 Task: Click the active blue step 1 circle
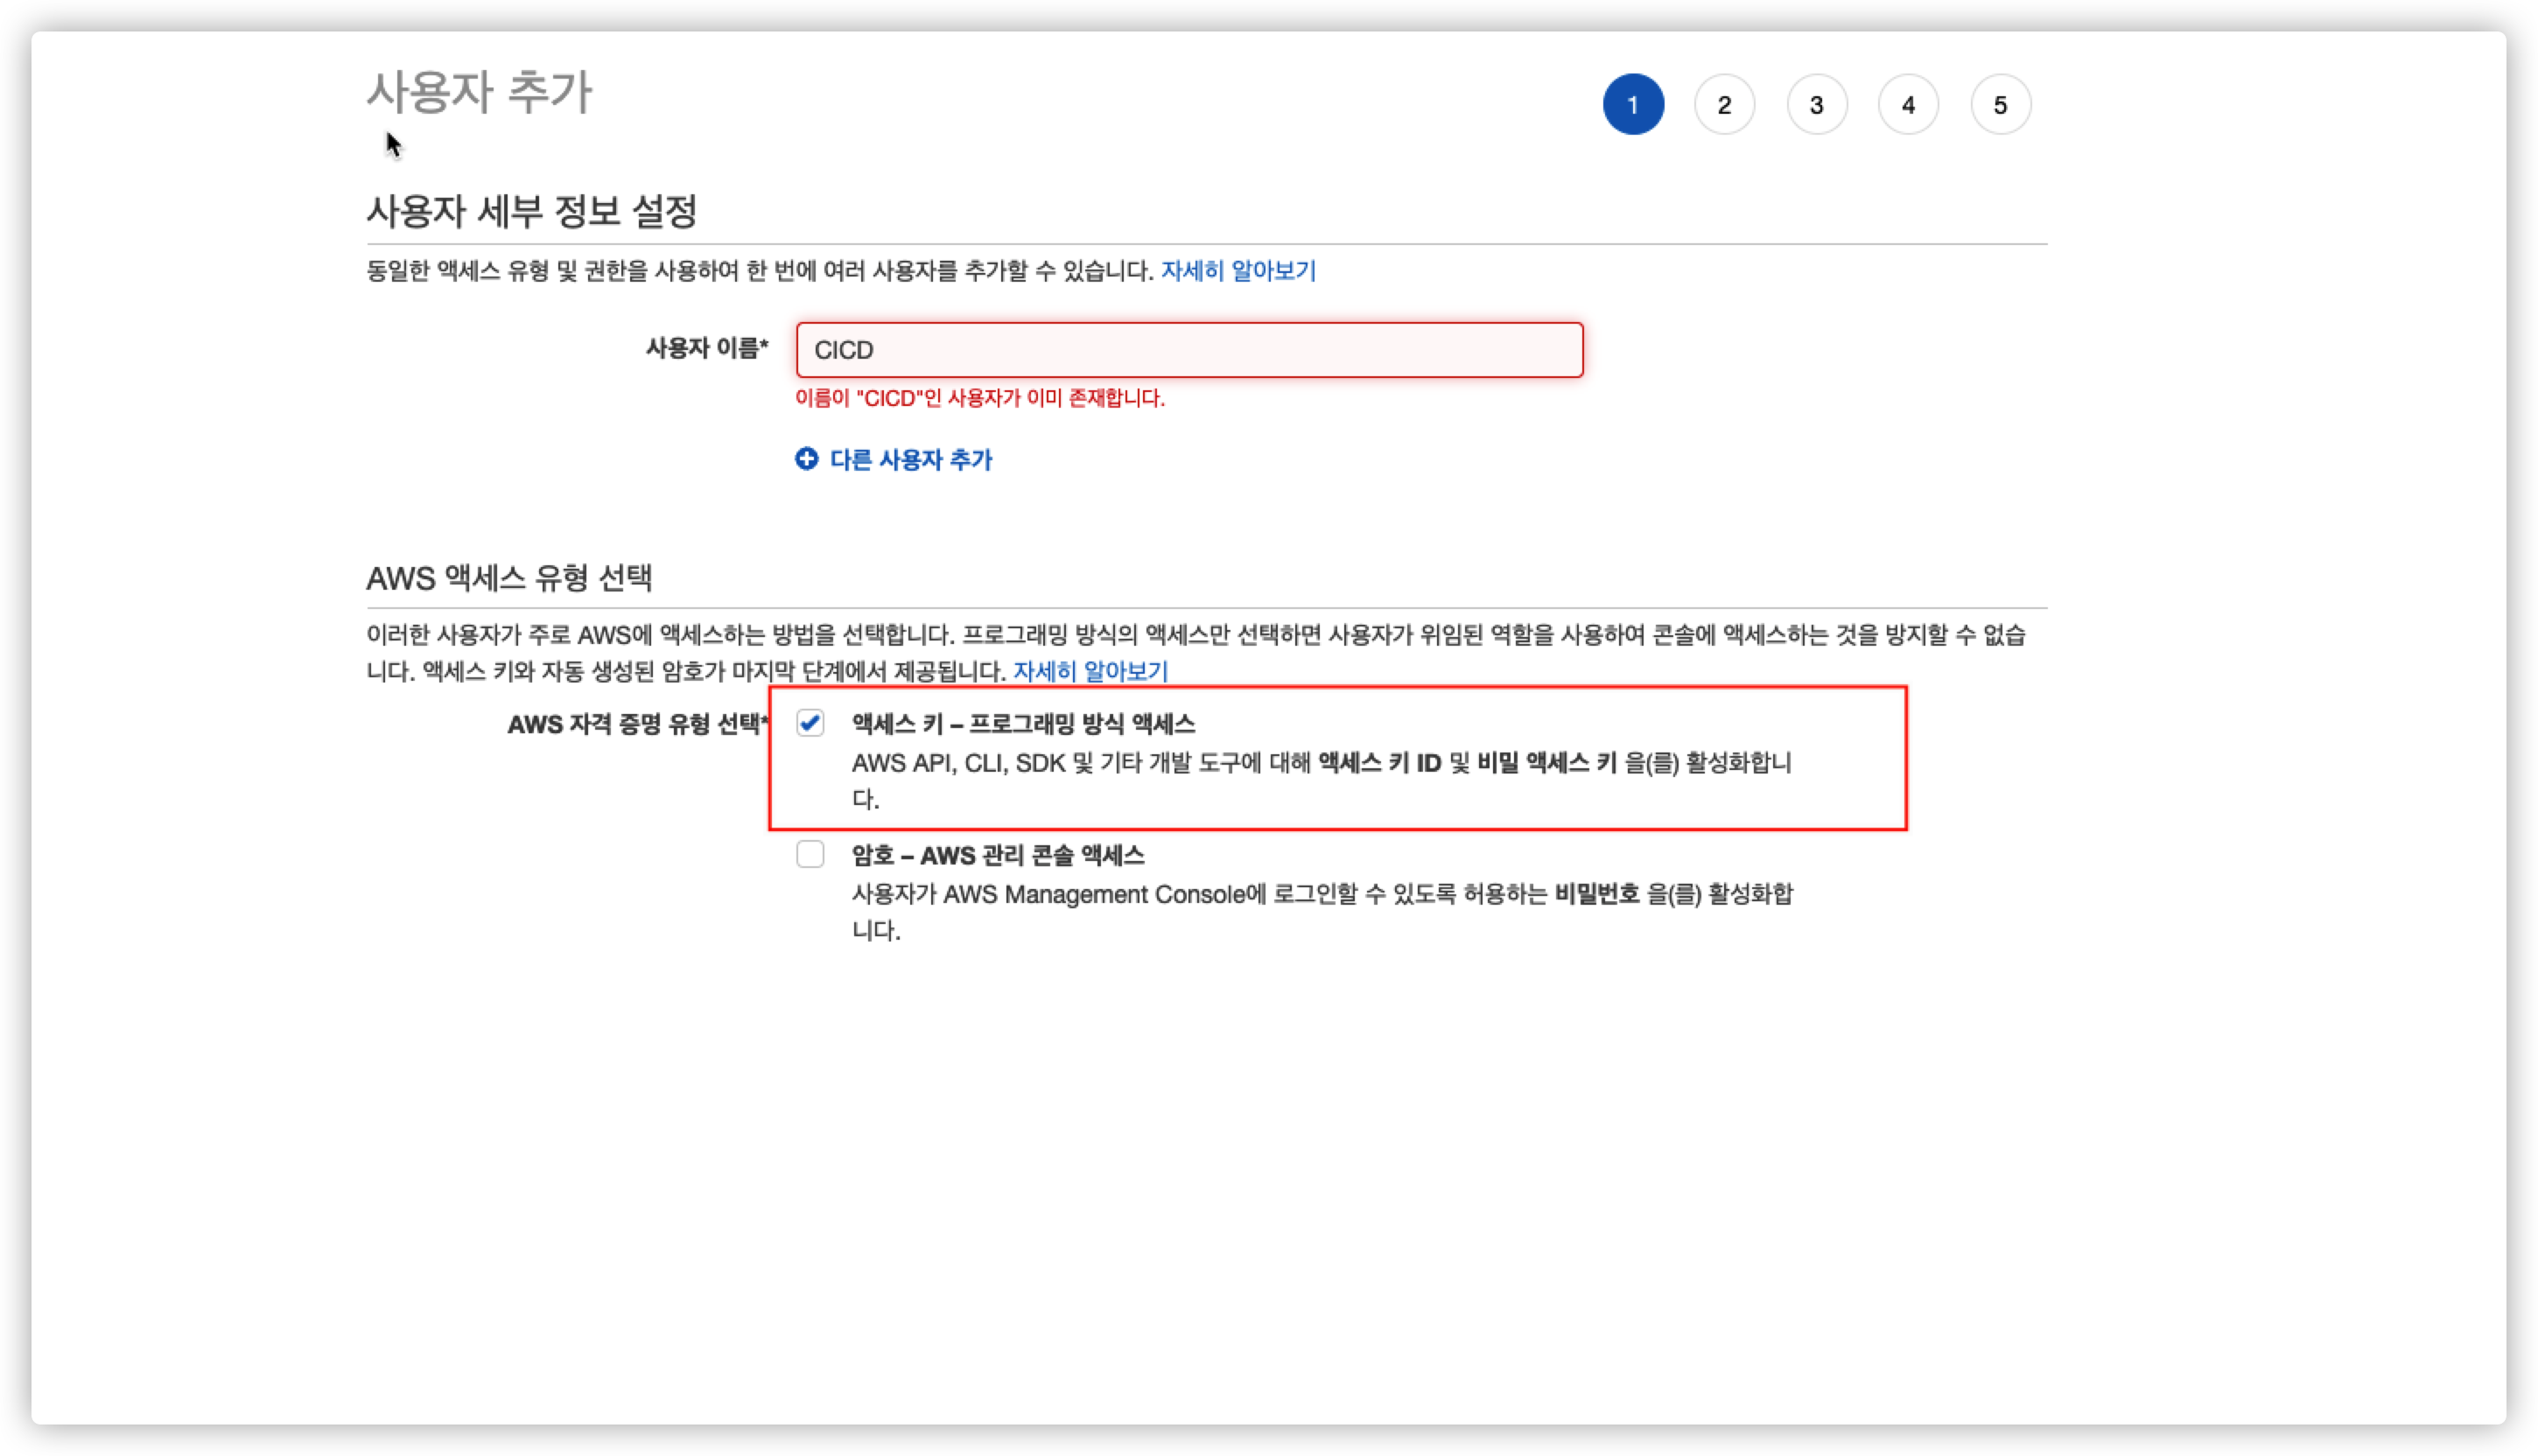tap(1633, 105)
